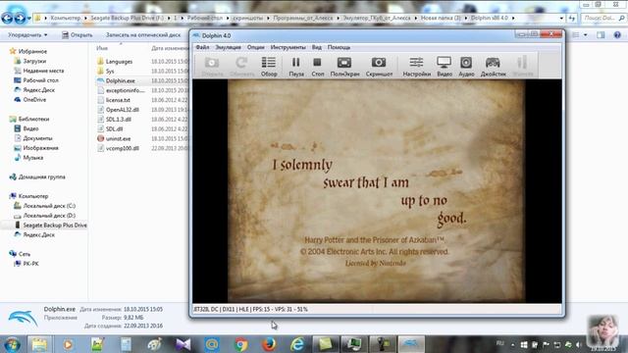Image resolution: width=628 pixels, height=353 pixels.
Task: Open the Помощь menu
Action: click(x=339, y=47)
